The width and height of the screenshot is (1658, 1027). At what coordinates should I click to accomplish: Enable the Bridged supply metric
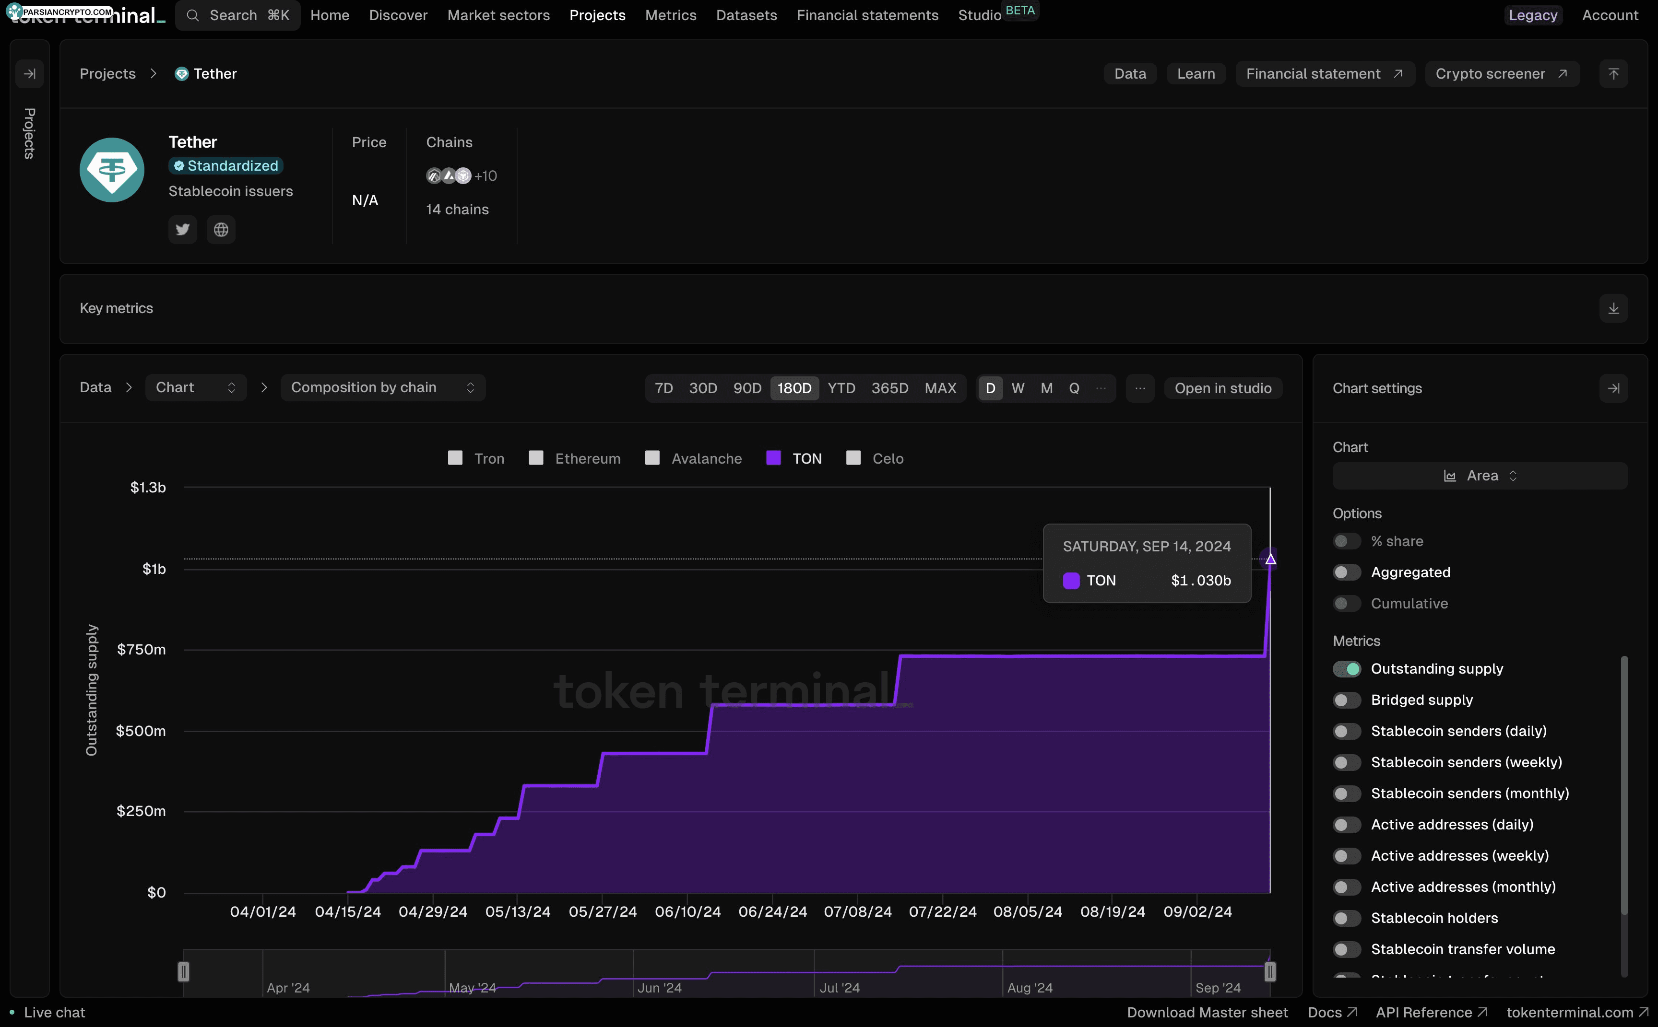1345,699
